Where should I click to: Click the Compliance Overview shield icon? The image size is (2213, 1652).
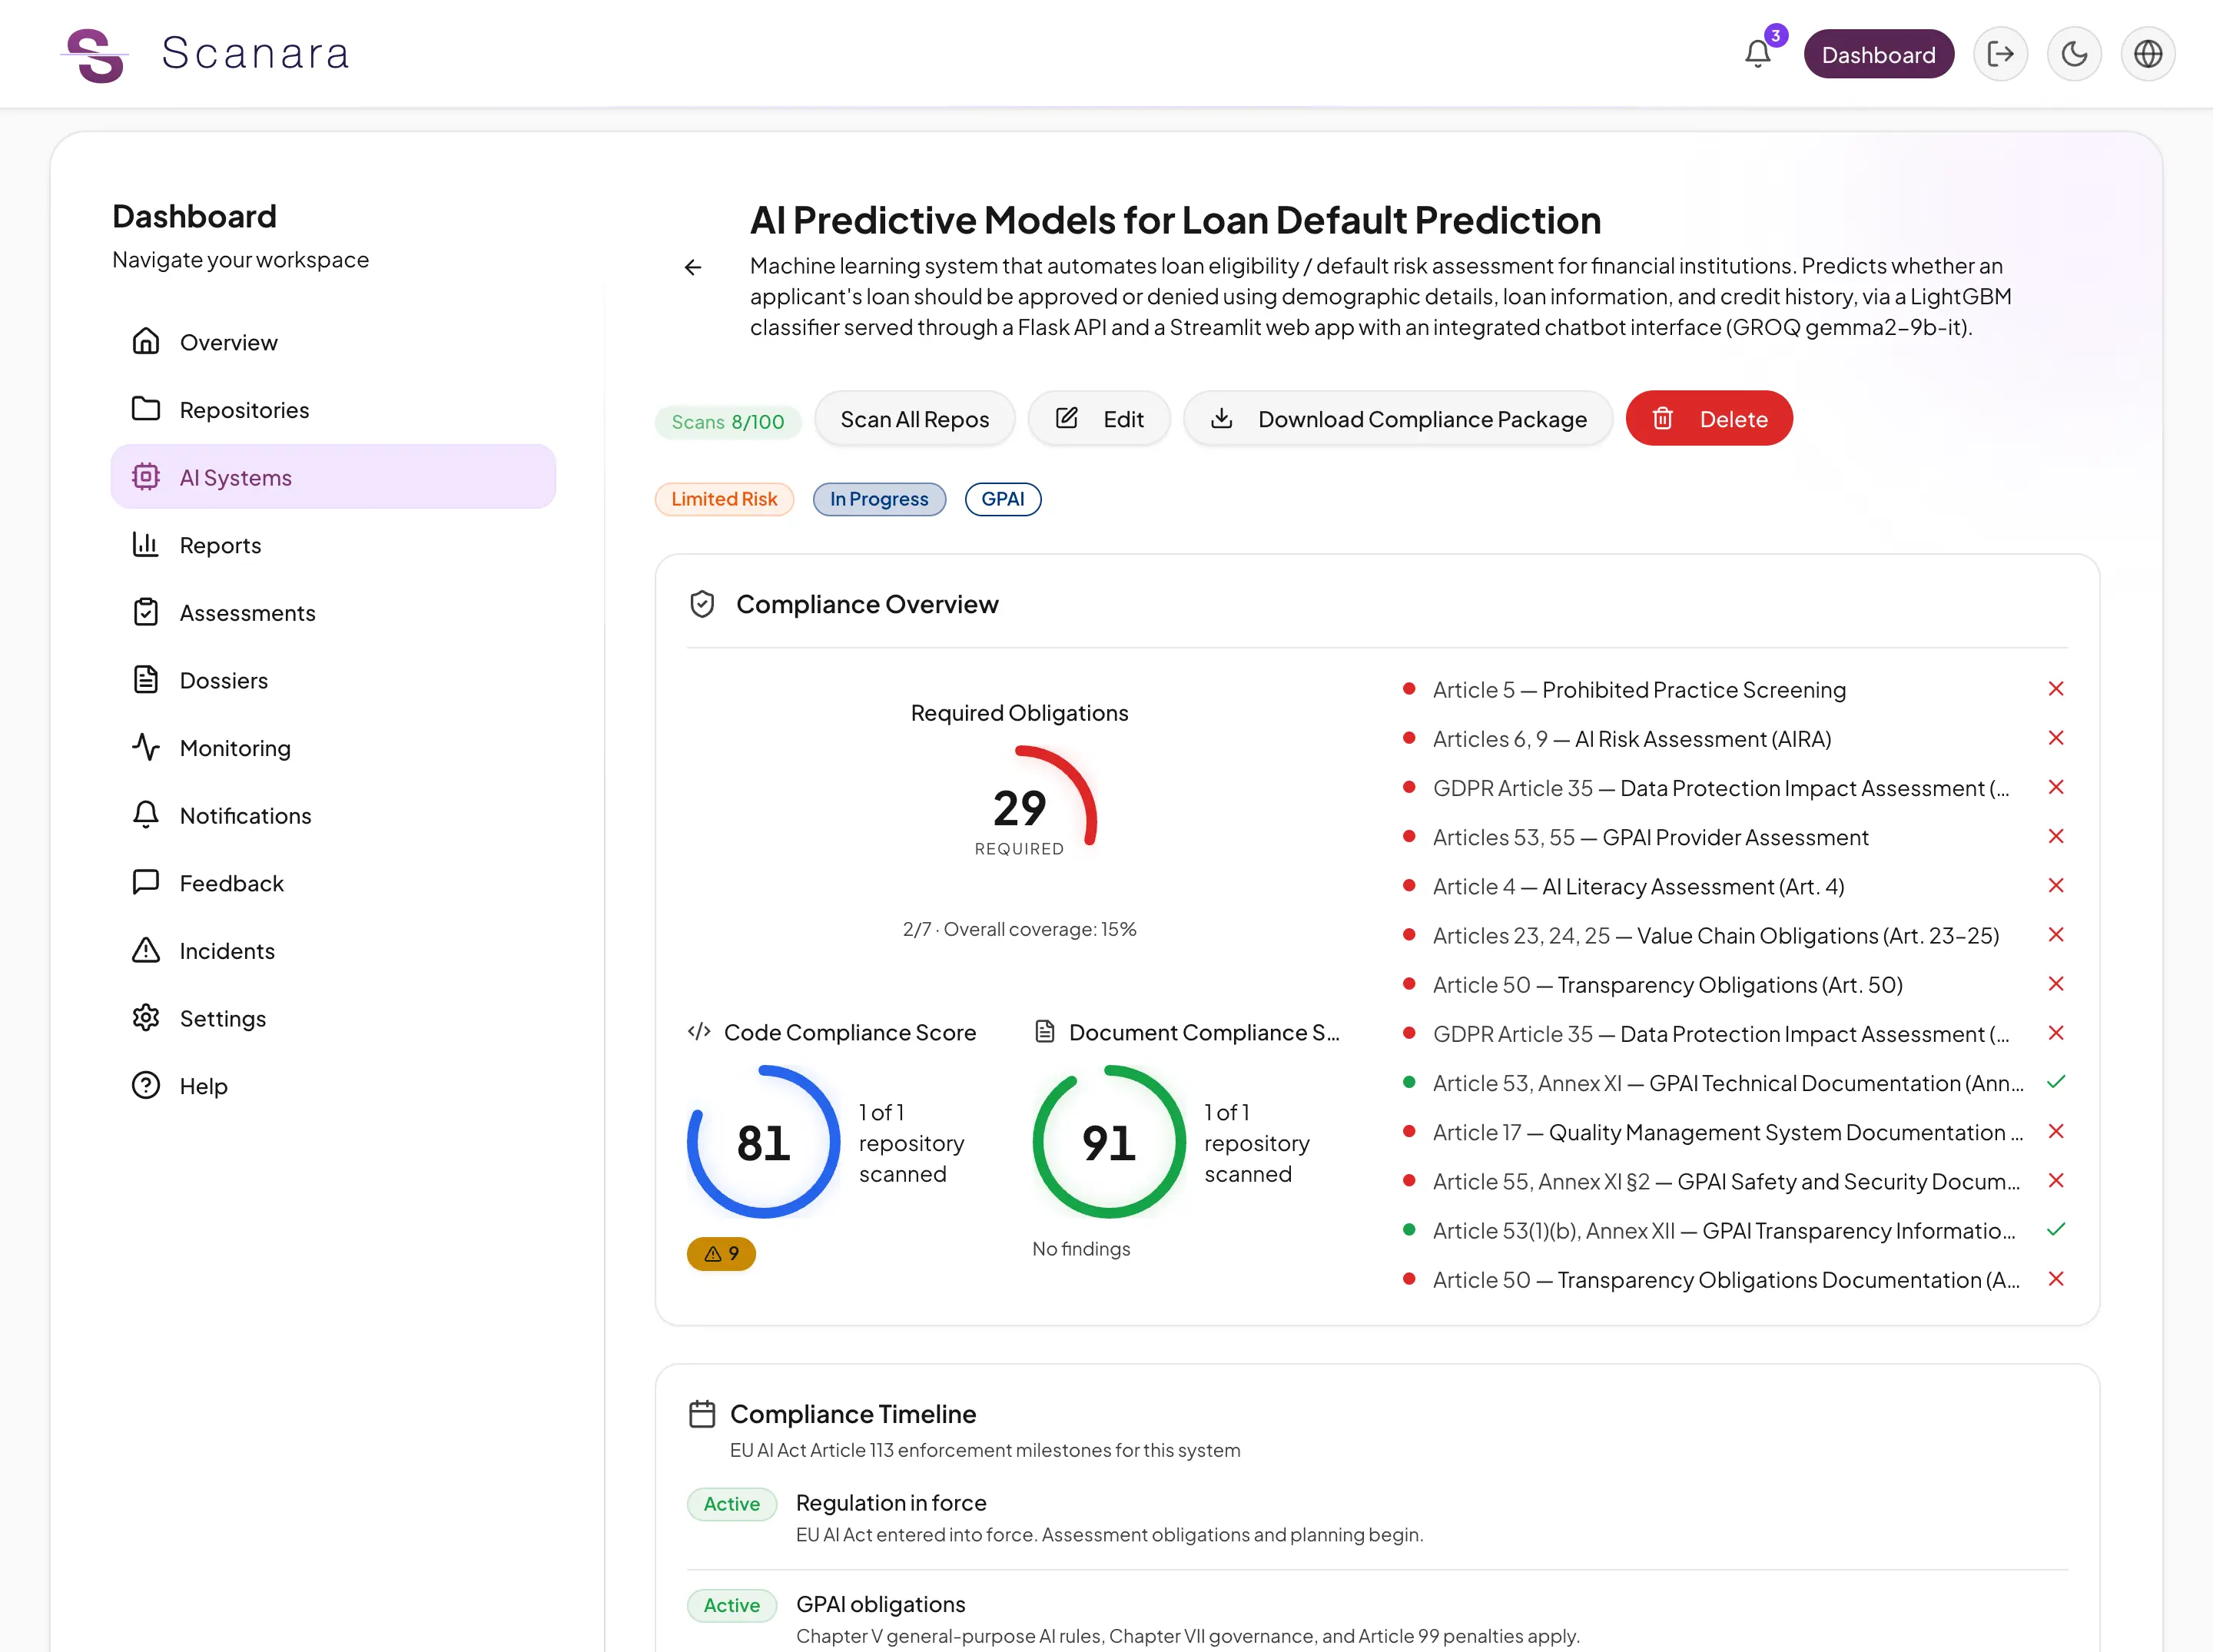pyautogui.click(x=702, y=604)
